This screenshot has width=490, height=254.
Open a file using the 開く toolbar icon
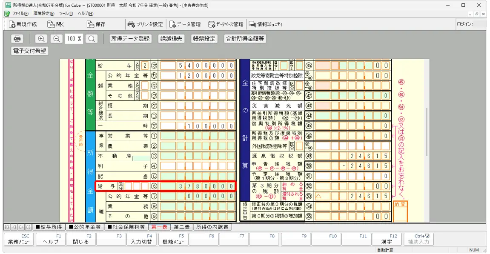click(x=55, y=24)
